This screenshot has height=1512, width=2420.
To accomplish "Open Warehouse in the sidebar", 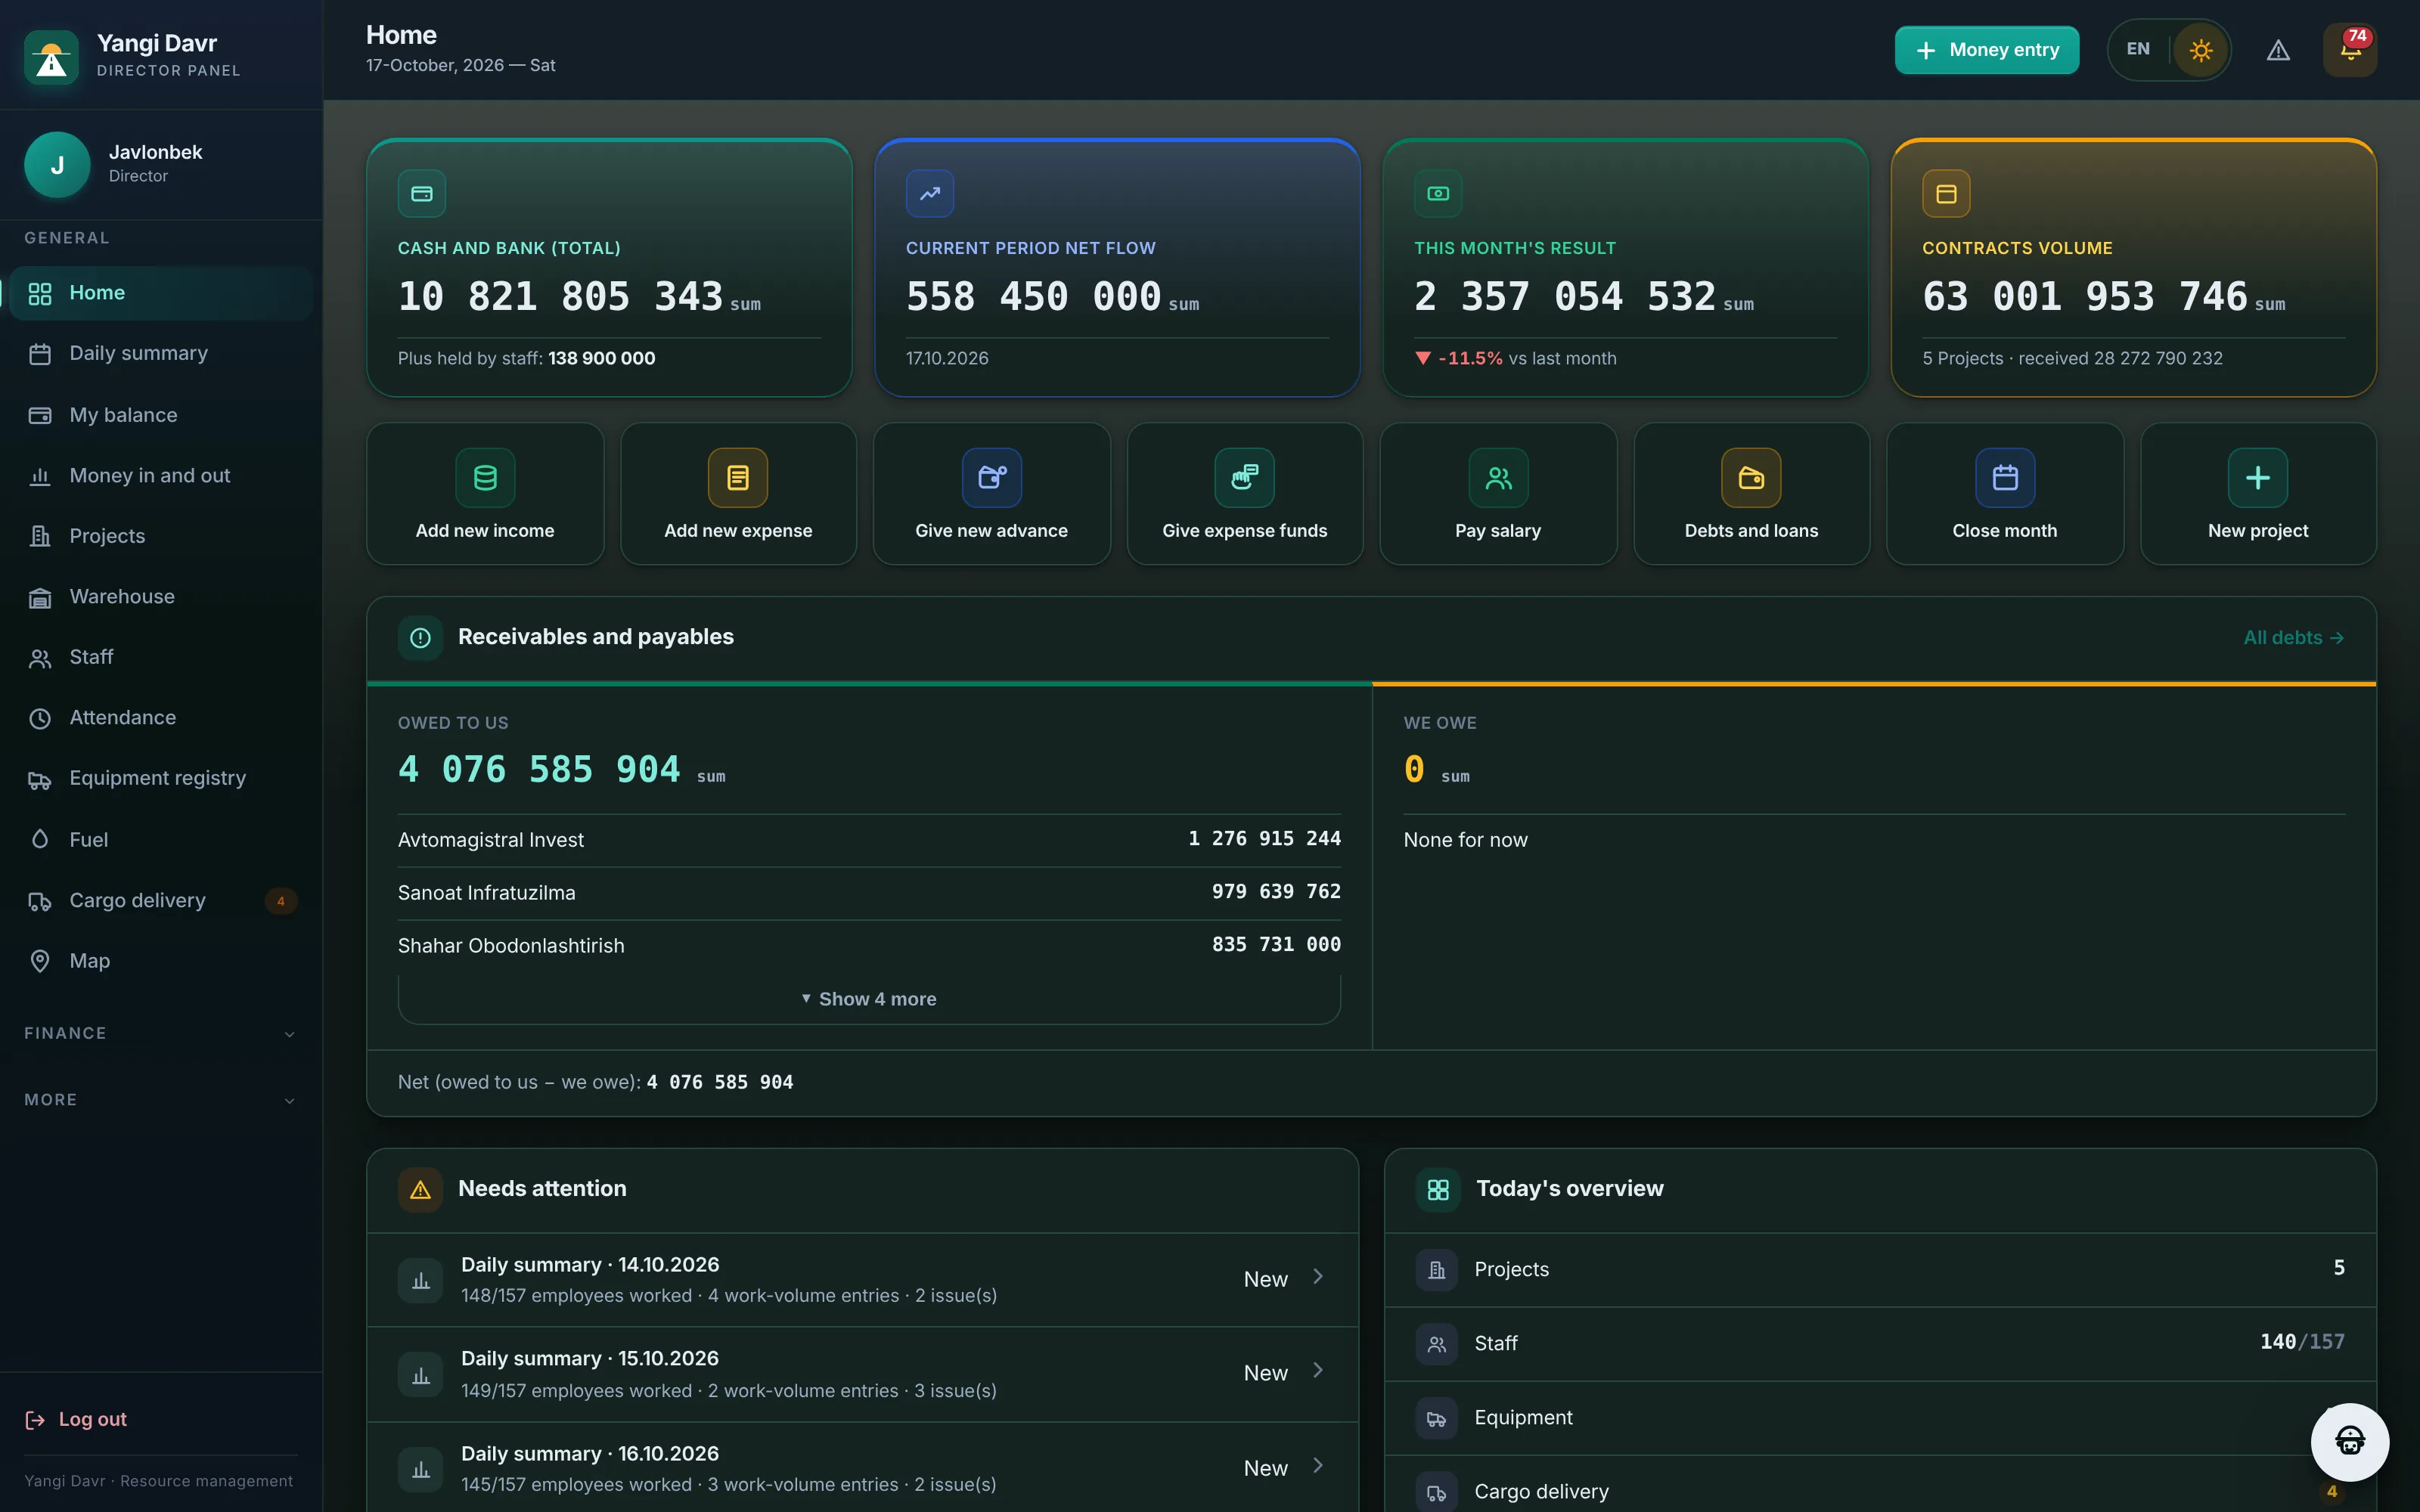I will (x=161, y=597).
